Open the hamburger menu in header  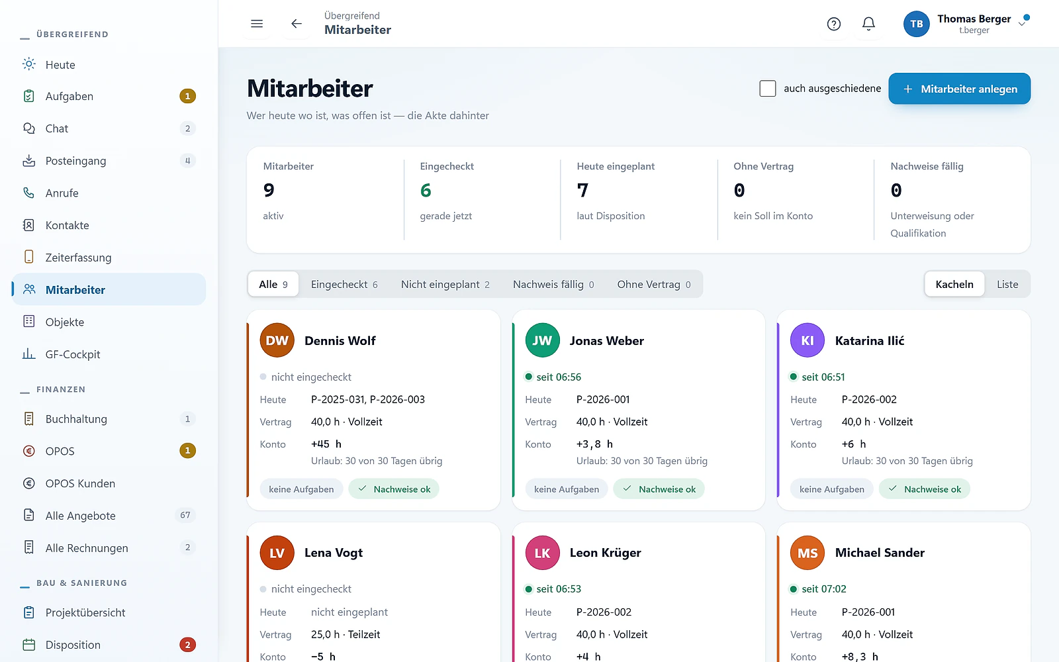pyautogui.click(x=257, y=24)
